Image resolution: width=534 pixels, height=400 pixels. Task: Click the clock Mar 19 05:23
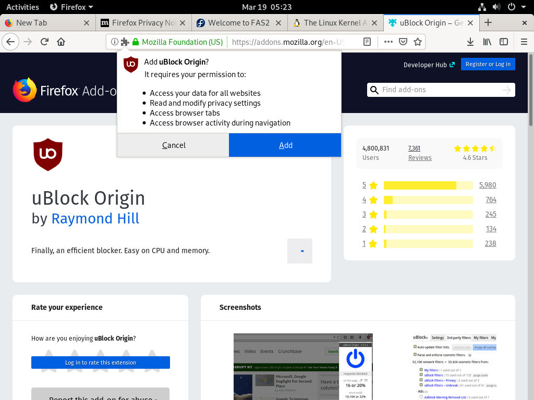[x=266, y=7]
